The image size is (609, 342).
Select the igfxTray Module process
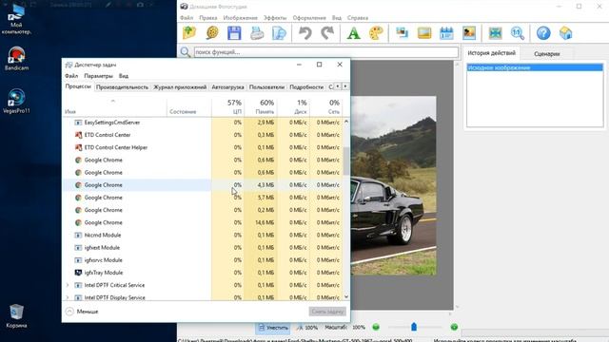point(203,273)
